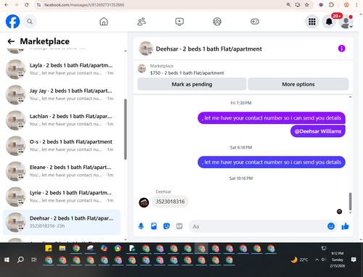The image size is (363, 277).
Task: Show hidden system tray icons
Action: [317, 260]
